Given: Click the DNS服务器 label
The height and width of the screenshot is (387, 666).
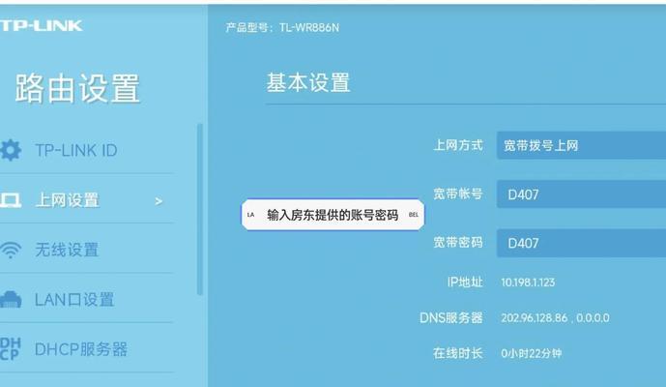Looking at the screenshot, I should click(x=451, y=317).
